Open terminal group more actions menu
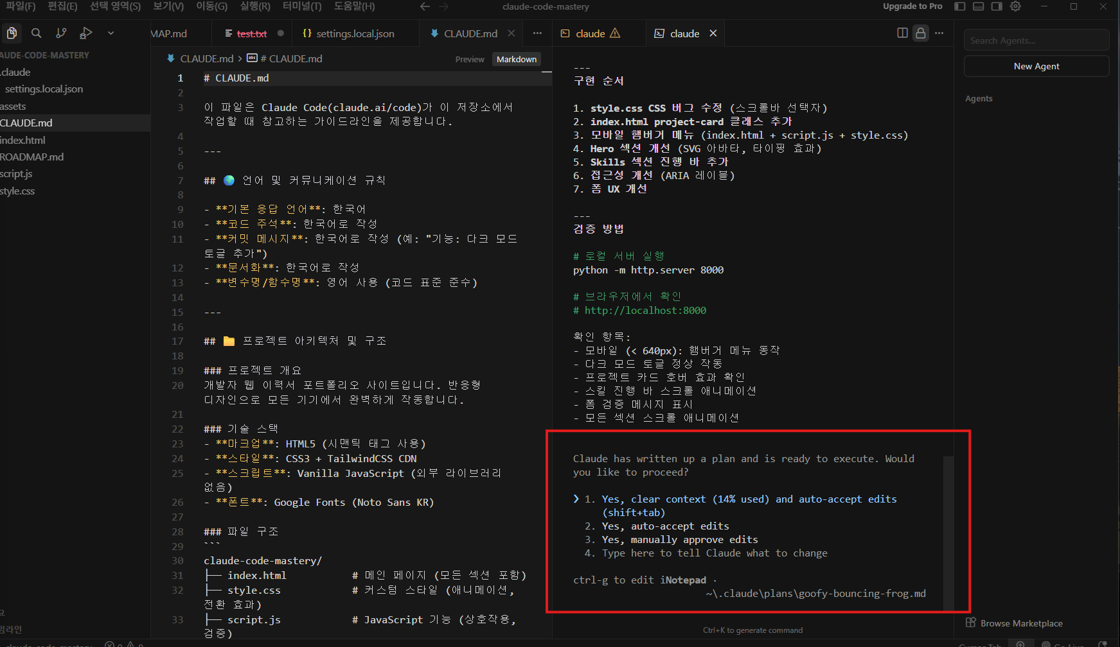Viewport: 1120px width, 647px height. point(939,33)
